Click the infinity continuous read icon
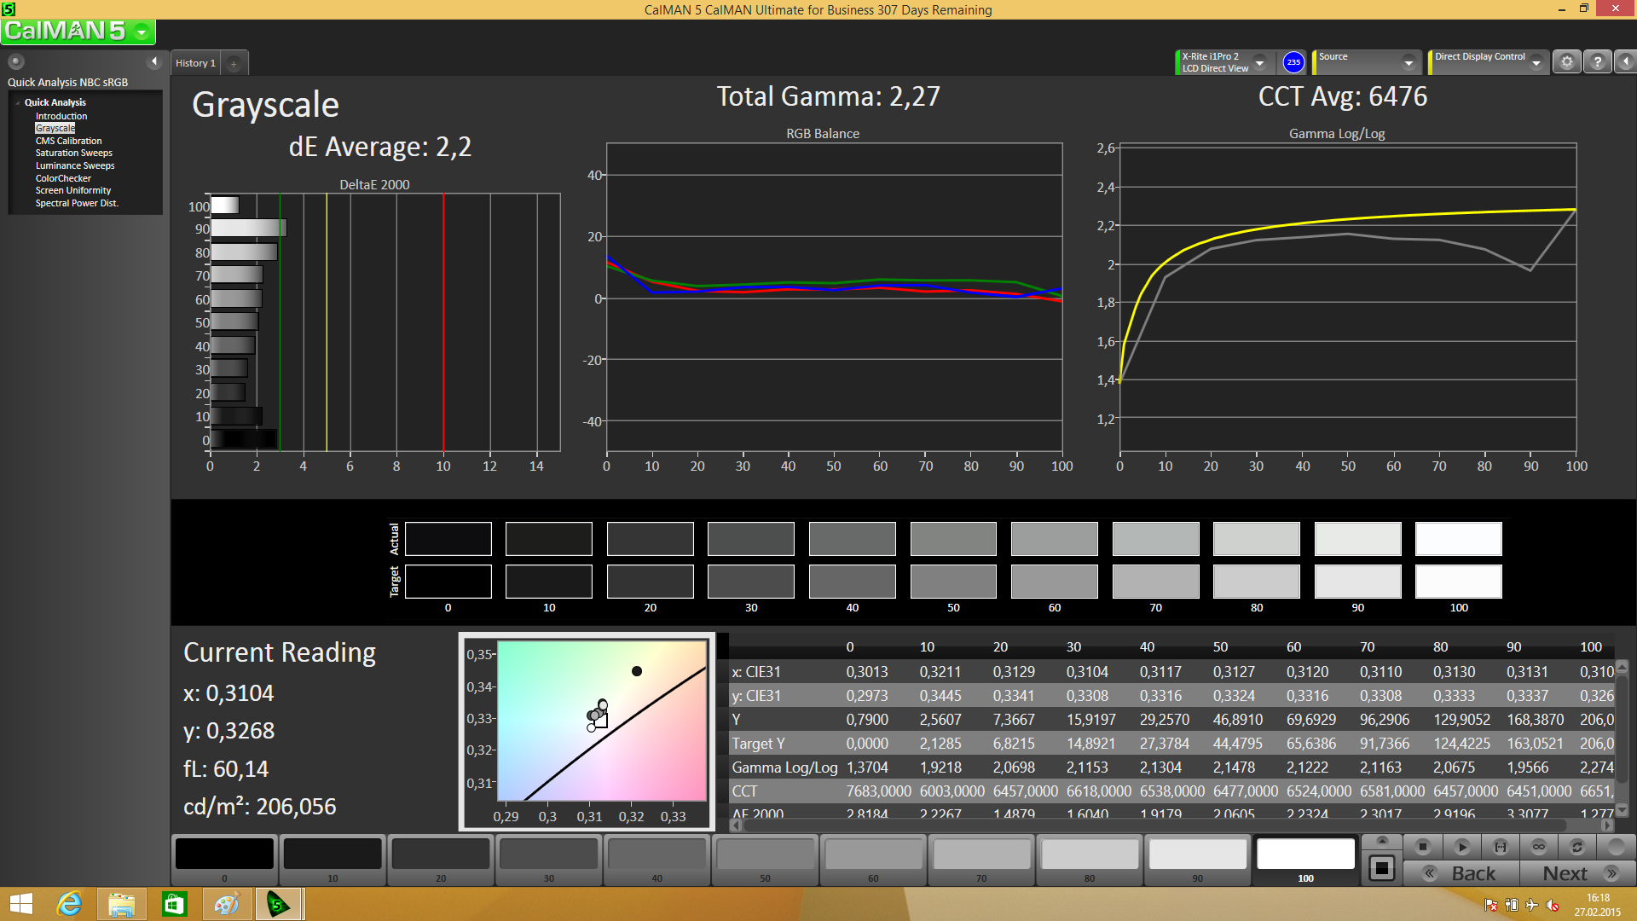The image size is (1637, 921). (1539, 847)
